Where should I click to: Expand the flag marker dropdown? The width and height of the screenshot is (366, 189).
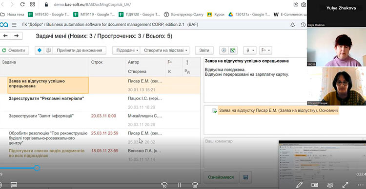265,50
